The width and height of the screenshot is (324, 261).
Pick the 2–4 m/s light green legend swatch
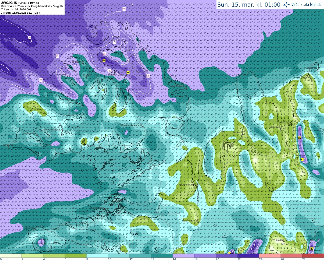(x=32, y=256)
